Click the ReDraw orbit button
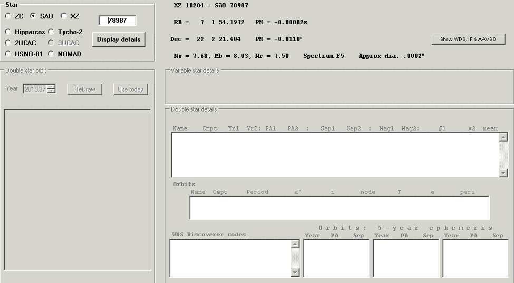This screenshot has height=283, width=514. [x=84, y=89]
